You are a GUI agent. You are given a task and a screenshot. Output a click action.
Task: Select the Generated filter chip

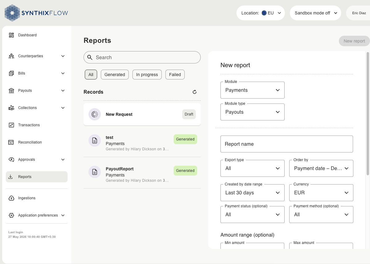pos(115,75)
